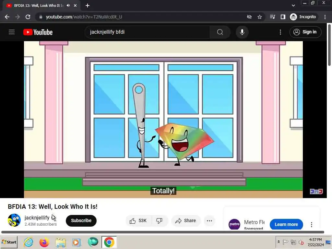Go to YouTube home via logo
Image resolution: width=332 pixels, height=249 pixels.
click(38, 32)
